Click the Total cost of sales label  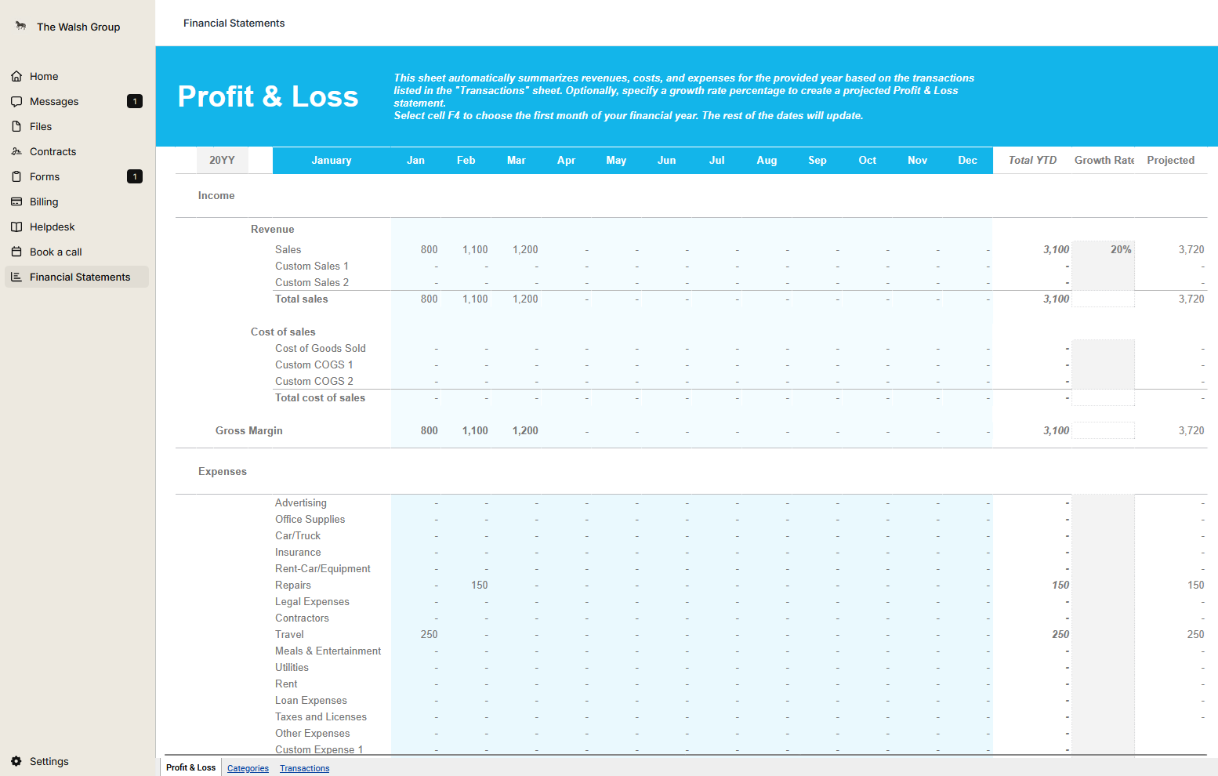320,397
